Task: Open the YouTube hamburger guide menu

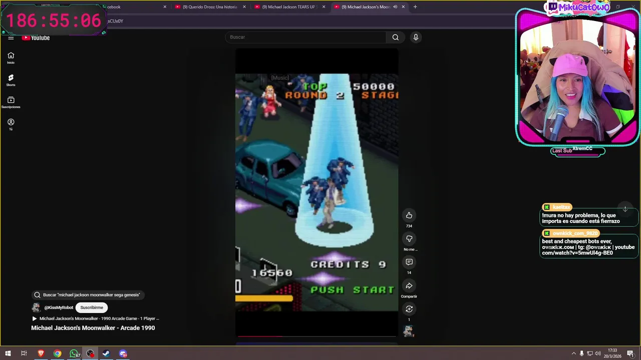Action: tap(11, 37)
